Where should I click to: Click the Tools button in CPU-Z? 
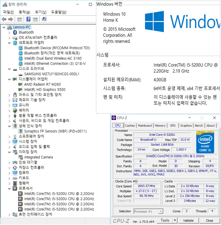click(165, 220)
